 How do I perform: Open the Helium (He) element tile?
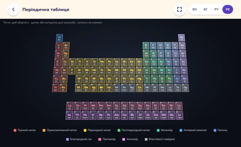tap(182, 38)
